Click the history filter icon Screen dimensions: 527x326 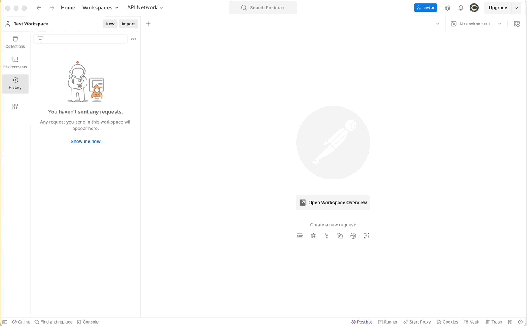click(40, 39)
